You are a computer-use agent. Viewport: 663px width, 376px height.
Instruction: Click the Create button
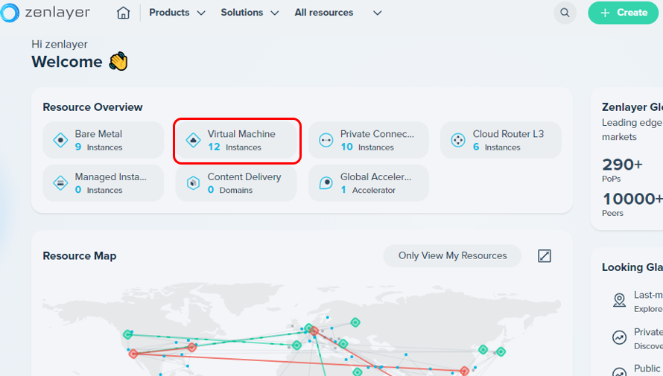[x=624, y=13]
